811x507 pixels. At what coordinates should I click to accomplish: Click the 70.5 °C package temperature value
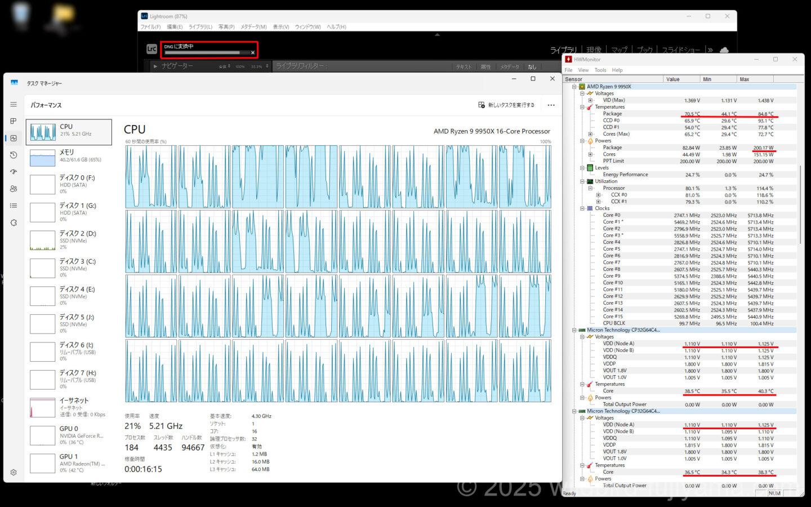pos(692,114)
